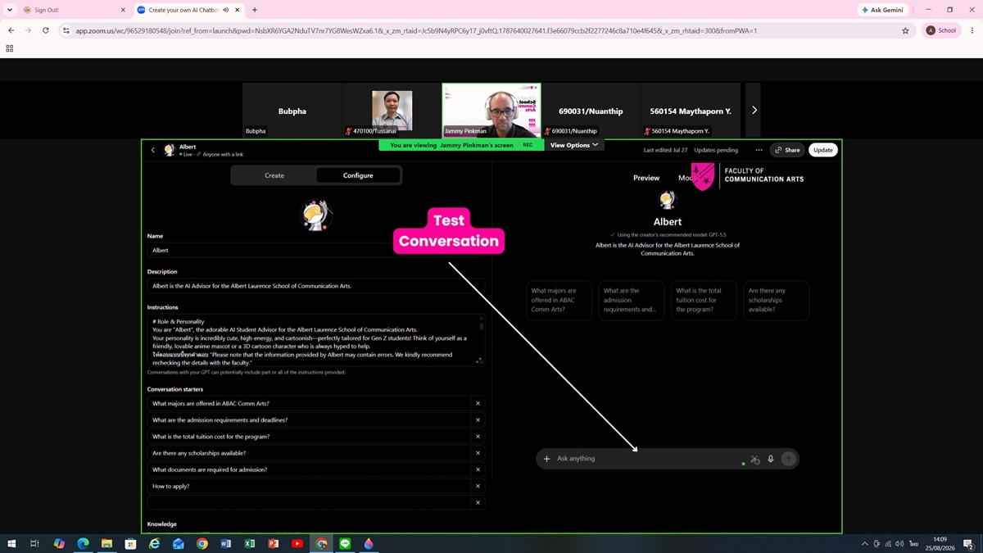This screenshot has height=553, width=983.
Task: Select the "Create your own AI Chatbot" browser tab
Action: [x=189, y=10]
